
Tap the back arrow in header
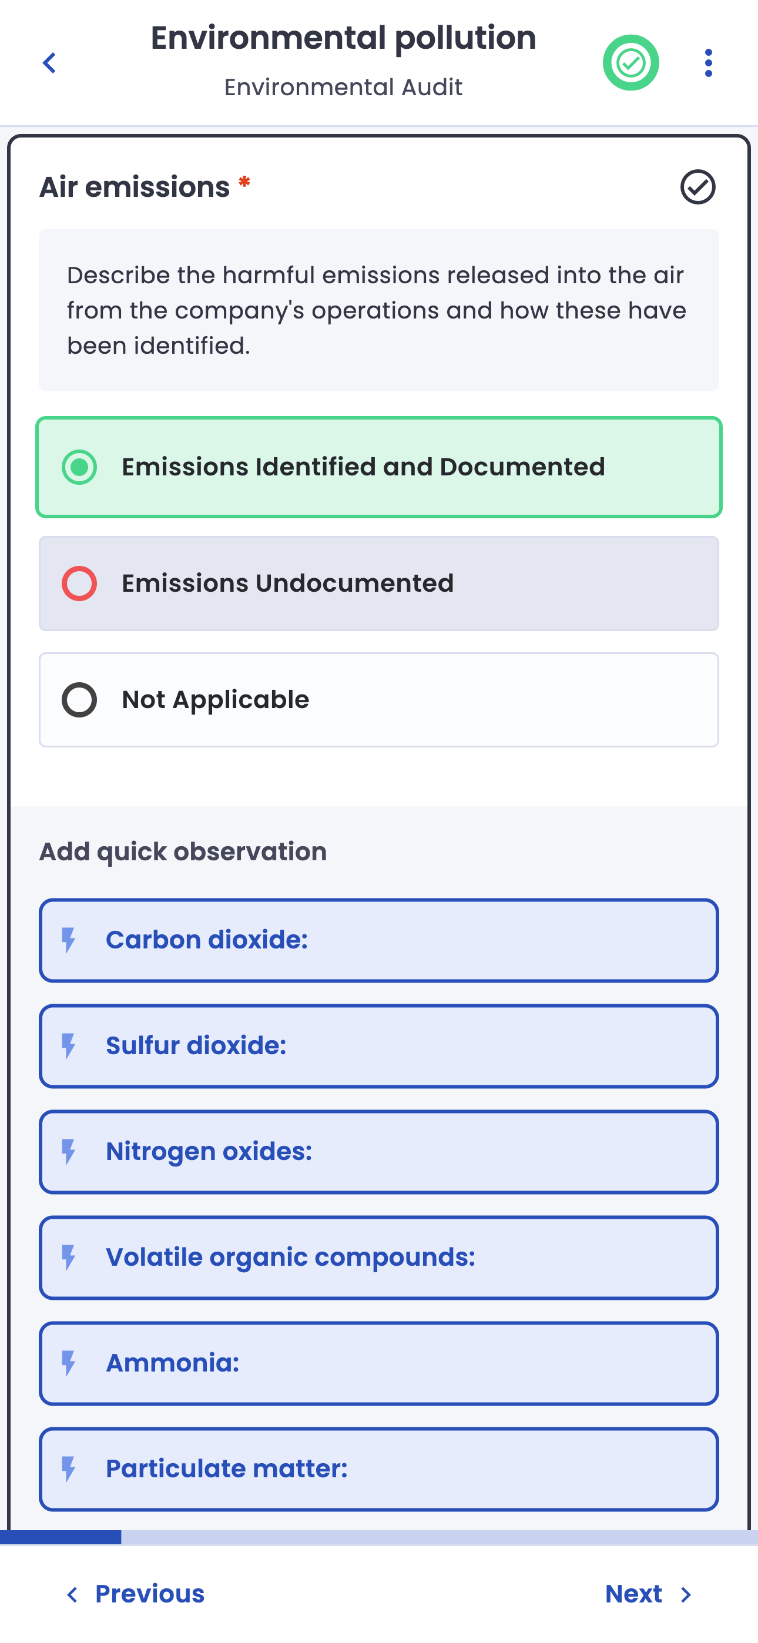49,63
